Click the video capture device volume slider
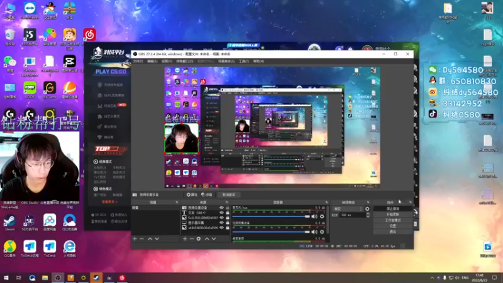 click(x=272, y=231)
